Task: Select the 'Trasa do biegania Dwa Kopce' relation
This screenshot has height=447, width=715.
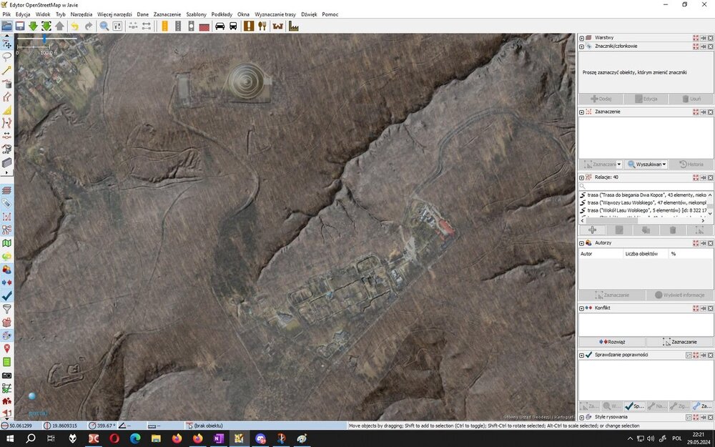Action: (646, 195)
